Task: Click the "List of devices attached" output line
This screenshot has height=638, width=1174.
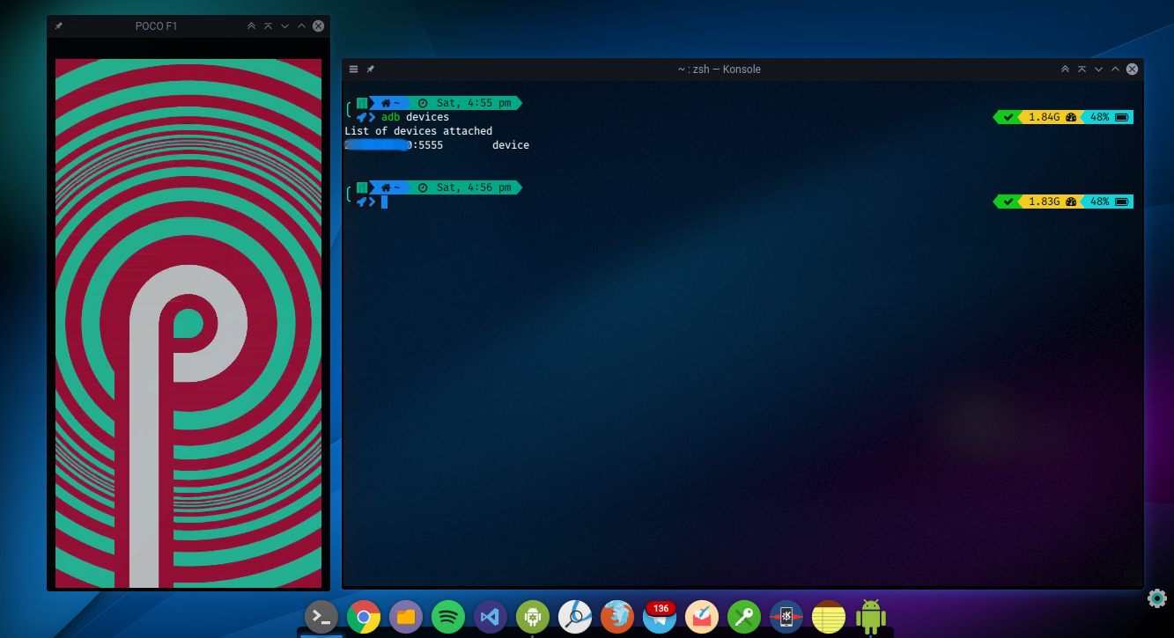Action: 418,131
